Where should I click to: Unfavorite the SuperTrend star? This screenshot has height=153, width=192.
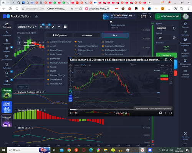click(48, 80)
